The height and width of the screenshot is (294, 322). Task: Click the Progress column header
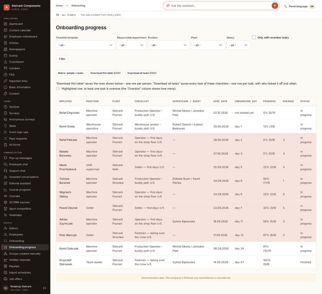point(269,102)
